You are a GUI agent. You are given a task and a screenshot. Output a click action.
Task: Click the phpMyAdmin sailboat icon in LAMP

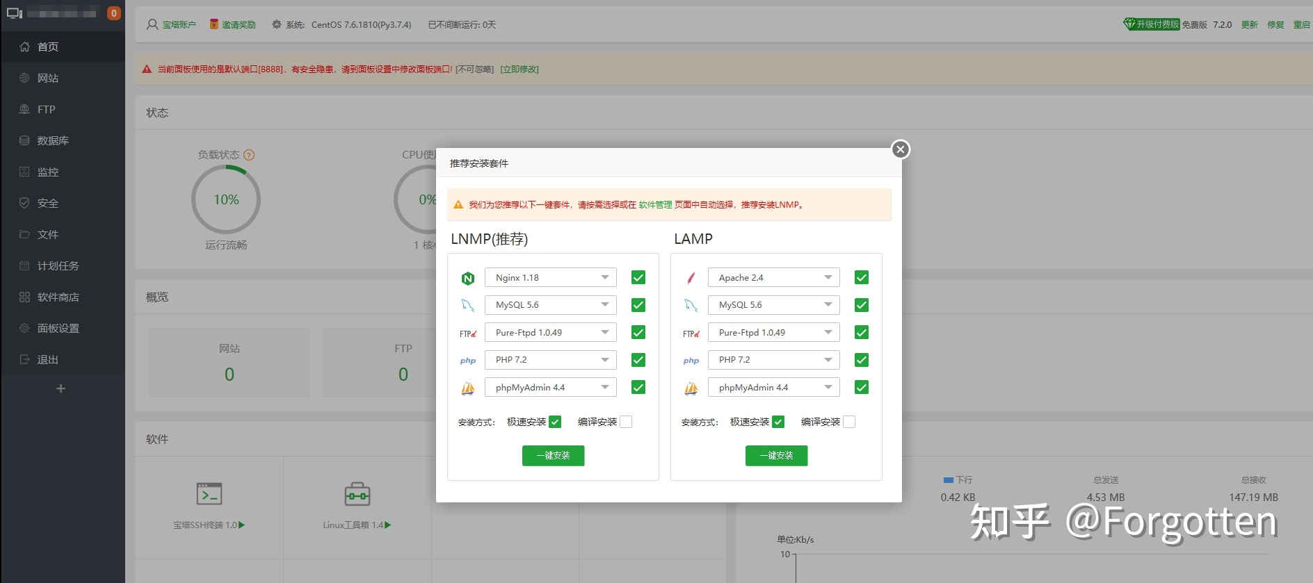coord(691,388)
